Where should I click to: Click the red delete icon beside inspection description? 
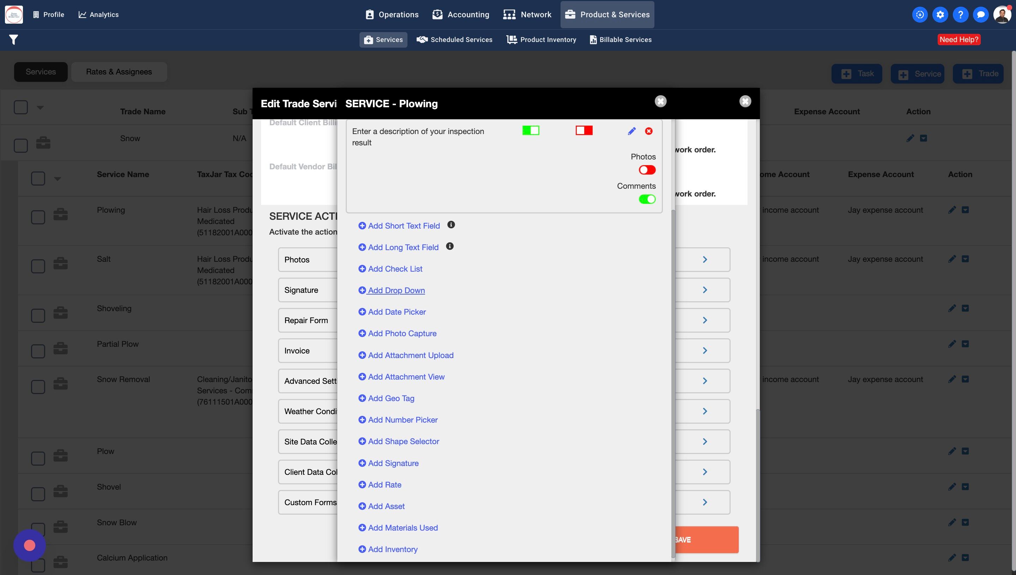(x=648, y=131)
